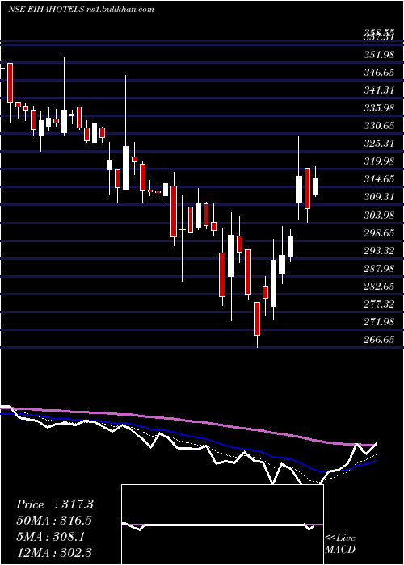Click the 277.32 price axis label
The height and width of the screenshot is (565, 404).
point(379,304)
